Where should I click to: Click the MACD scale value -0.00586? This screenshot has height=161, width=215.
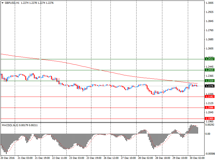210,154
